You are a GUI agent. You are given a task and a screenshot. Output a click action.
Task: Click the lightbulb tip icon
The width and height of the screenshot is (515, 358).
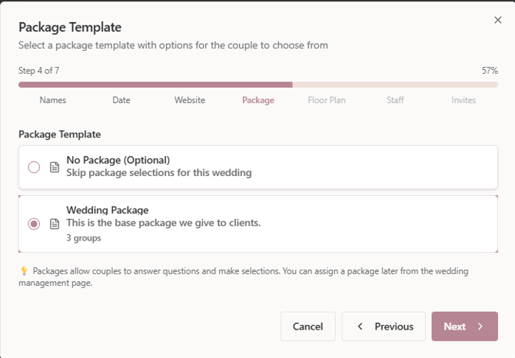[x=24, y=271]
